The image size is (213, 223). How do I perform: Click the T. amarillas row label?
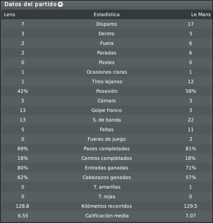pos(107,187)
